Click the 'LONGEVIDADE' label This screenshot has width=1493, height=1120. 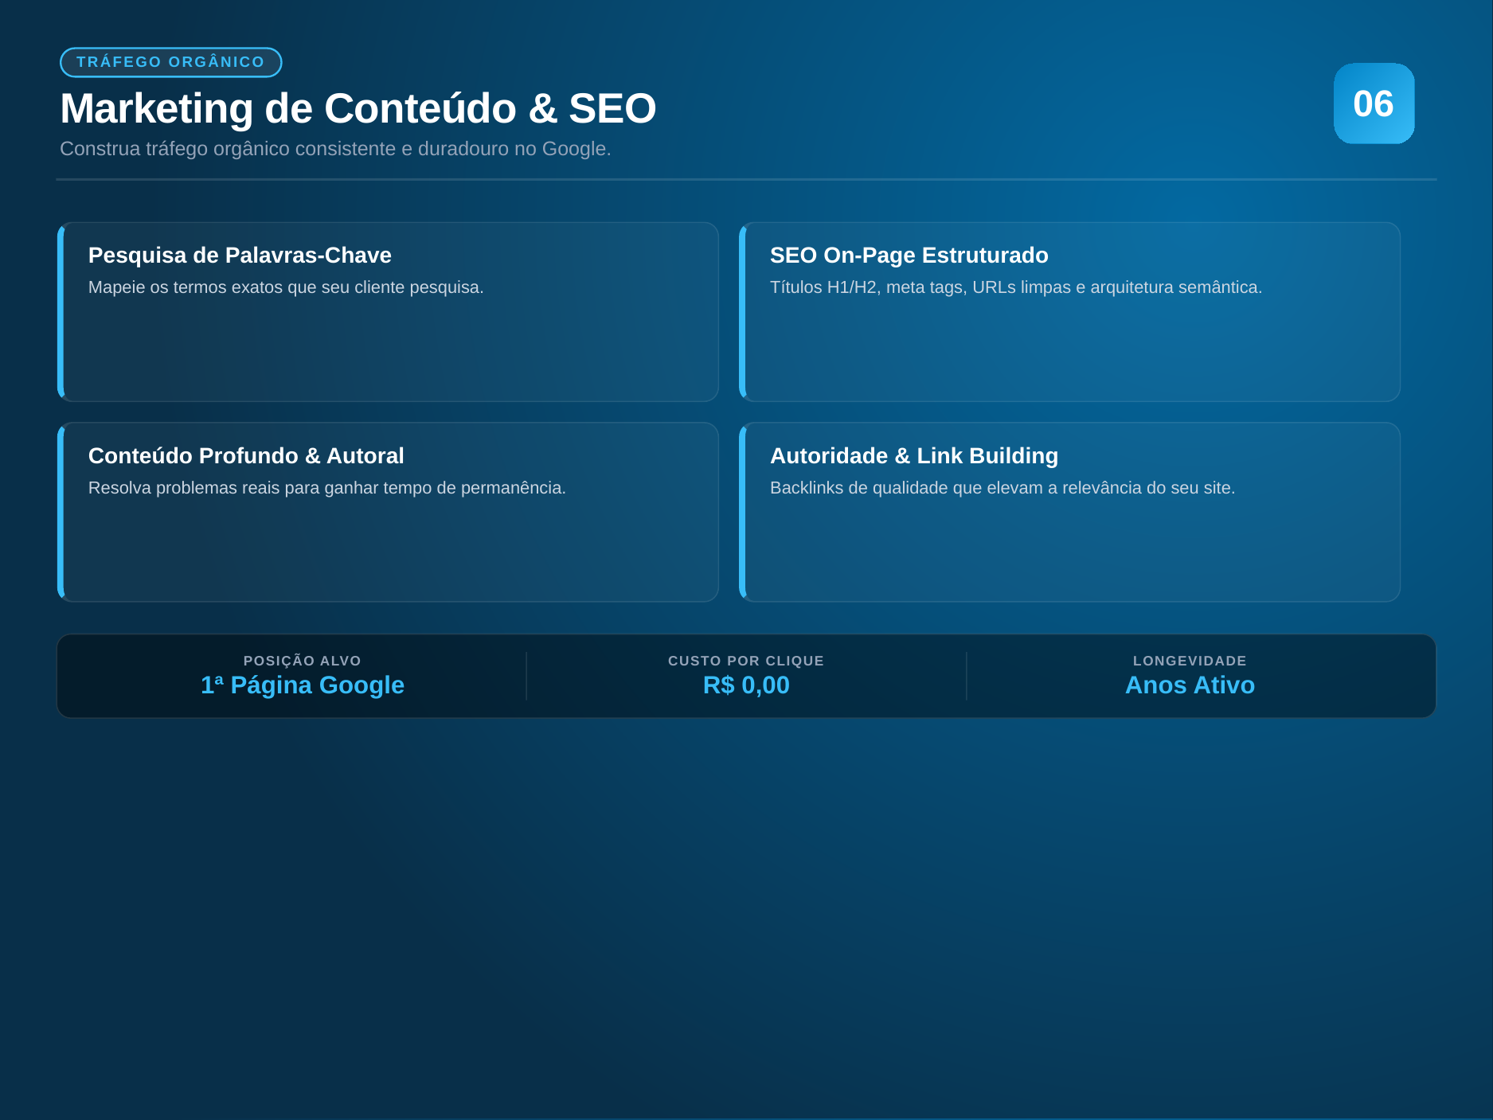1190,661
